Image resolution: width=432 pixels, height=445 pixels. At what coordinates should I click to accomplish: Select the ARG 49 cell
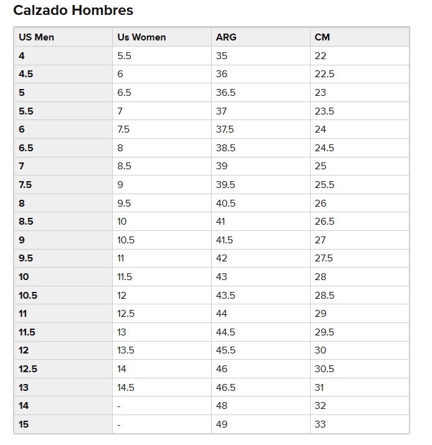[x=261, y=424]
